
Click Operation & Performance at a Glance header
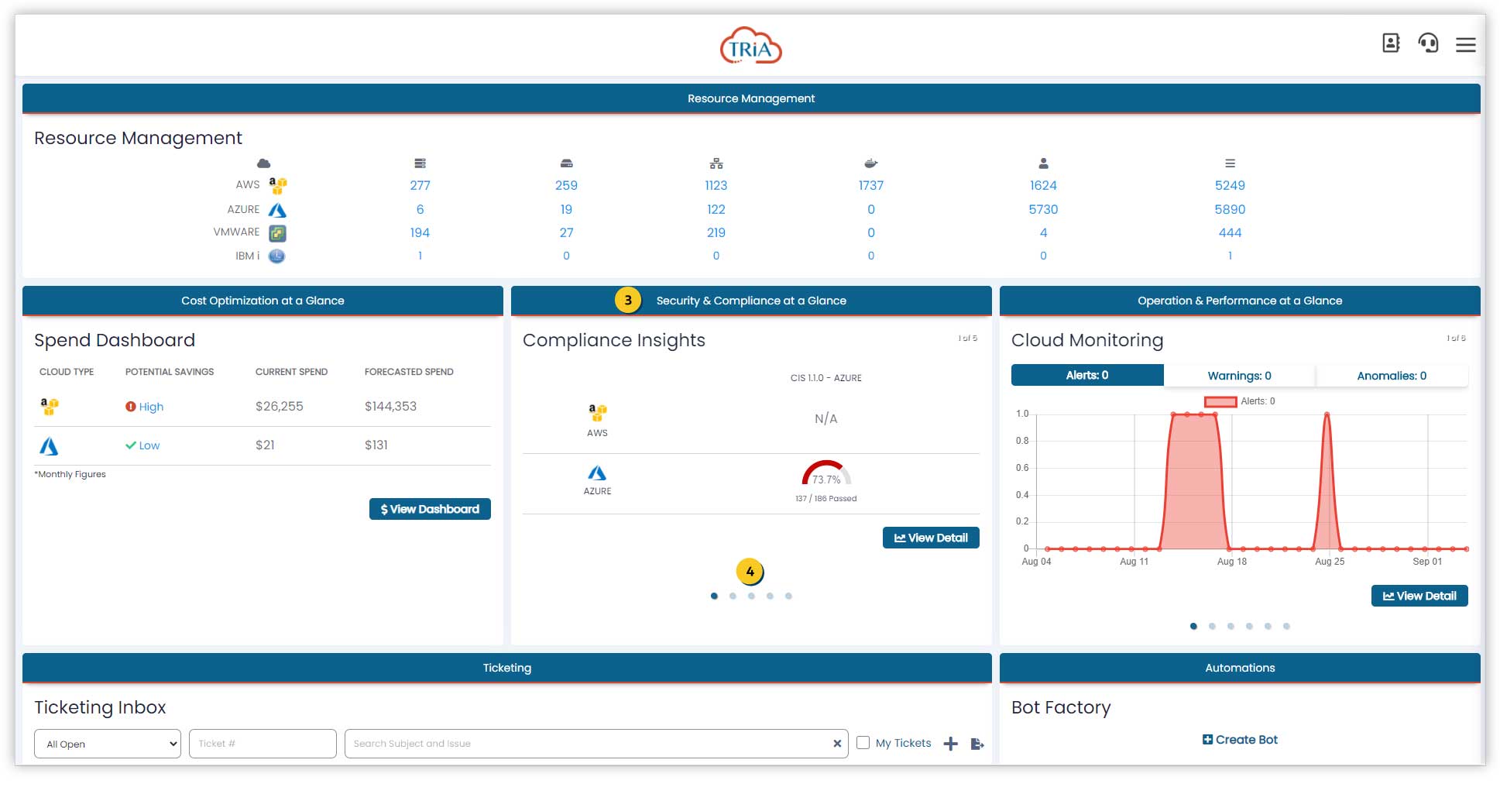point(1240,301)
